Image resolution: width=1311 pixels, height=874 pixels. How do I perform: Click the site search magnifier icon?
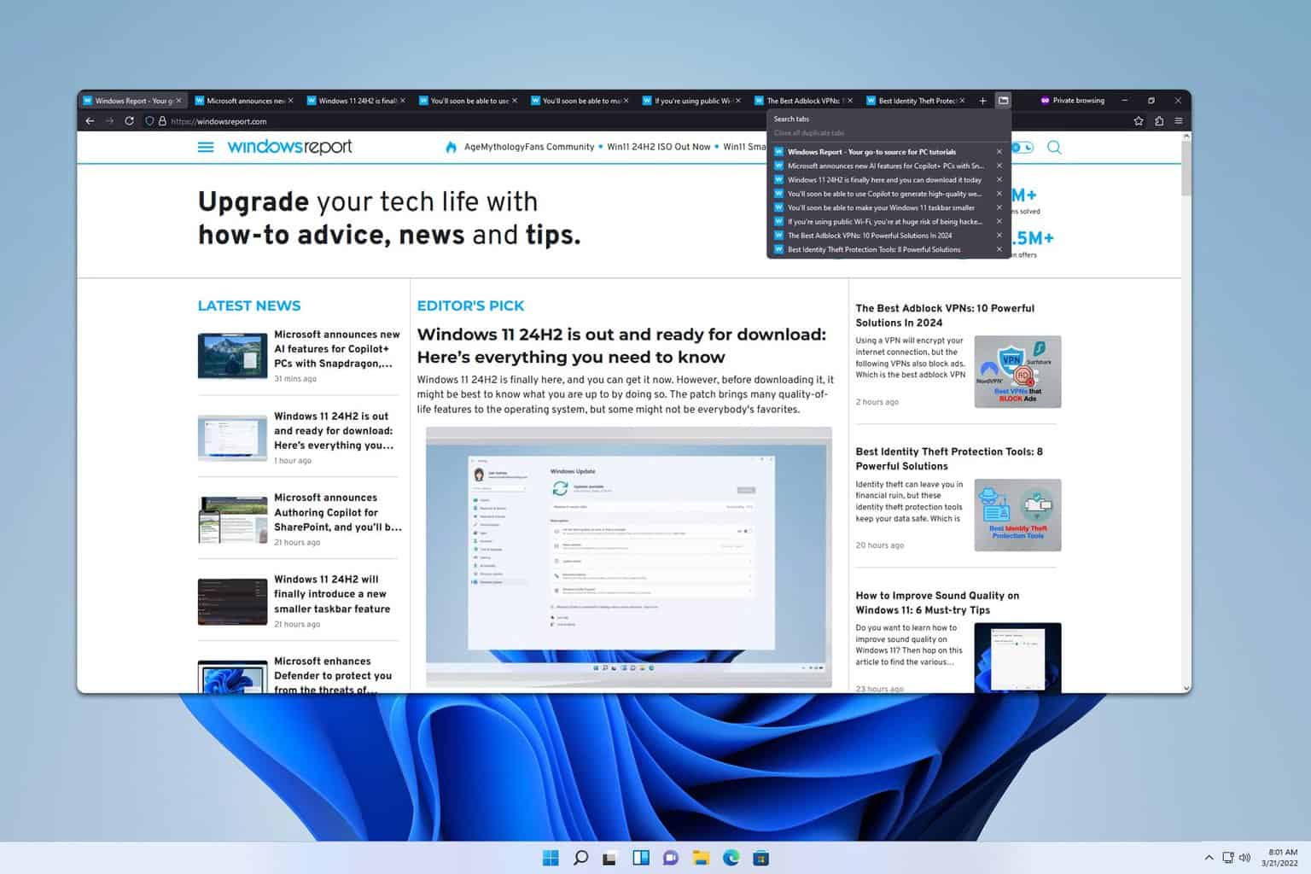point(1054,147)
